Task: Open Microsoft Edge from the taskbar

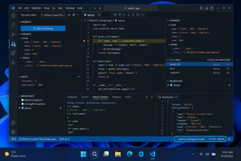Action: tap(129, 154)
